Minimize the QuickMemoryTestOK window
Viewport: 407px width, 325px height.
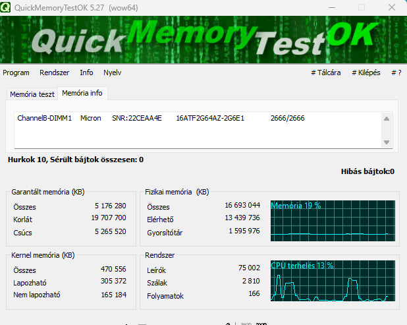point(332,7)
